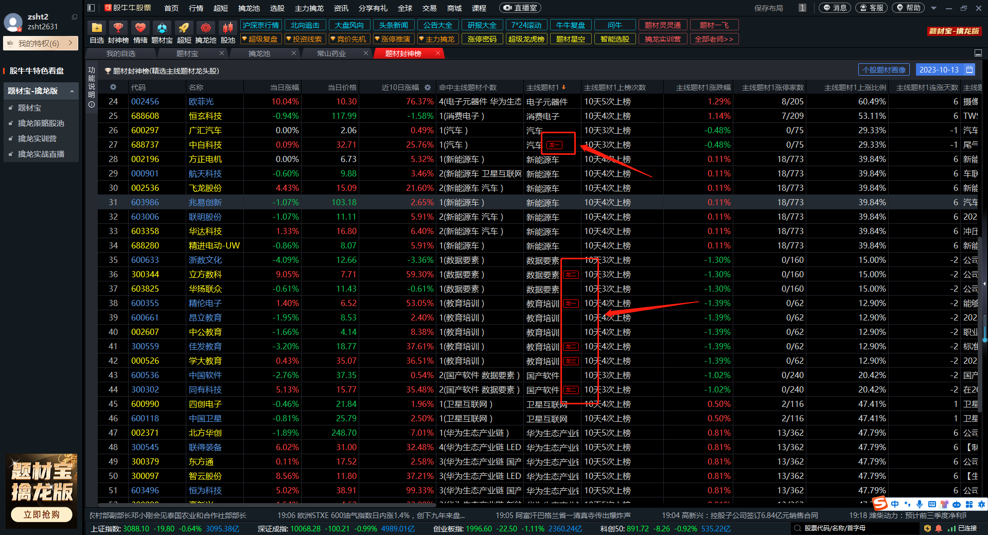Click the yellow shield lightning icon

[x=927, y=528]
